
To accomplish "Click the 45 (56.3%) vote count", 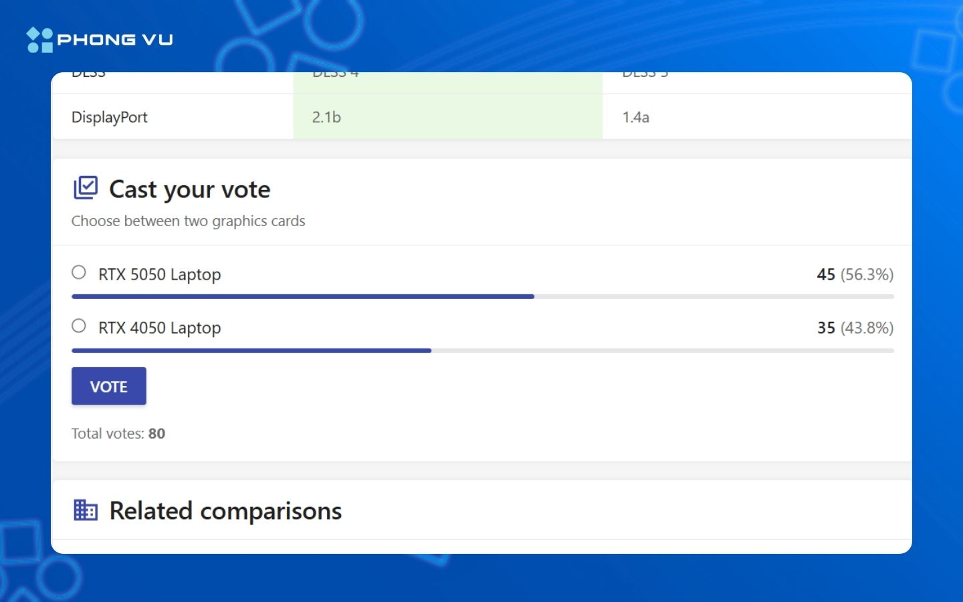I will click(855, 274).
